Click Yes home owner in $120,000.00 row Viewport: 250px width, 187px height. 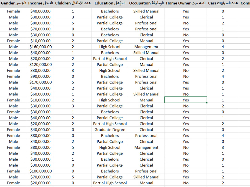pyautogui.click(x=186, y=65)
